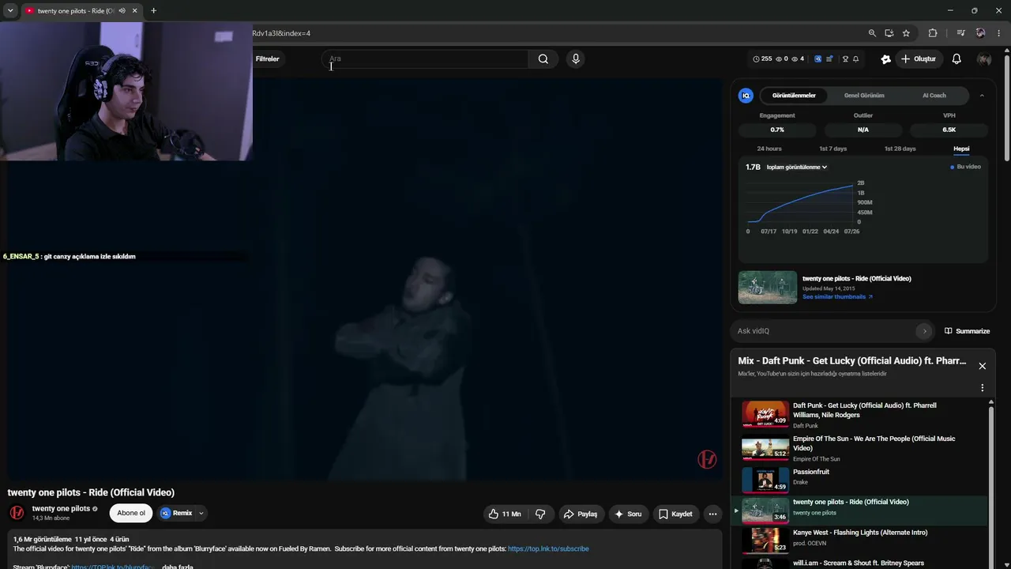Focus the YouTube Ara search field
The width and height of the screenshot is (1011, 569).
pos(427,58)
